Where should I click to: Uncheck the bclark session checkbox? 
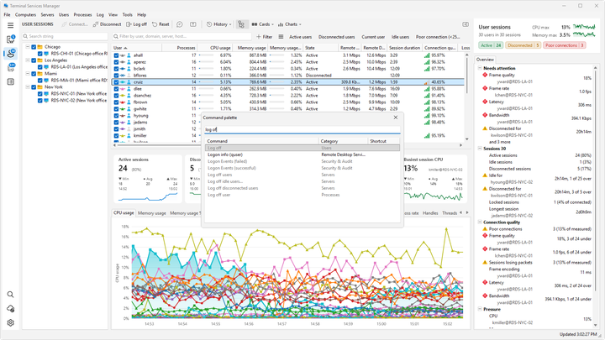[116, 69]
